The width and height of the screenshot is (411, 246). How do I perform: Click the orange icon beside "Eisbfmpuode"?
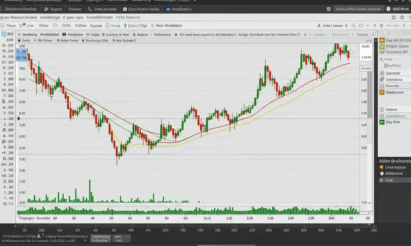coord(381,167)
